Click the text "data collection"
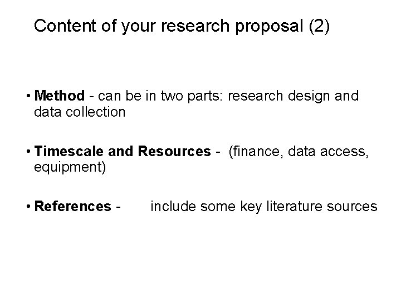The image size is (401, 300). [x=80, y=112]
